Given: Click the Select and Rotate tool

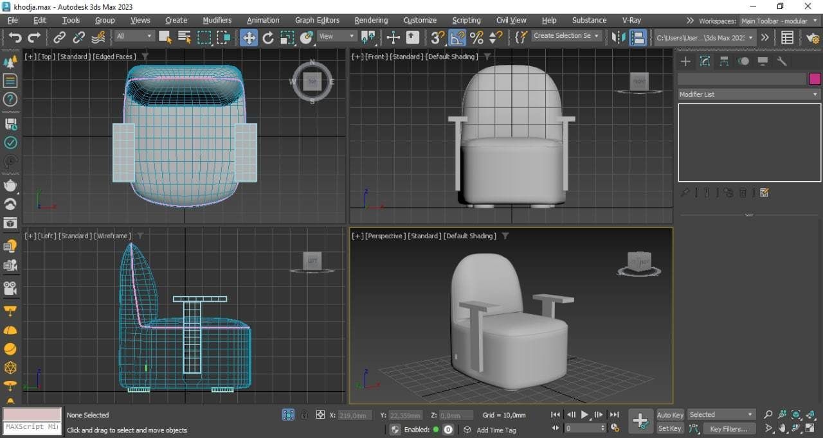Looking at the screenshot, I should (268, 37).
